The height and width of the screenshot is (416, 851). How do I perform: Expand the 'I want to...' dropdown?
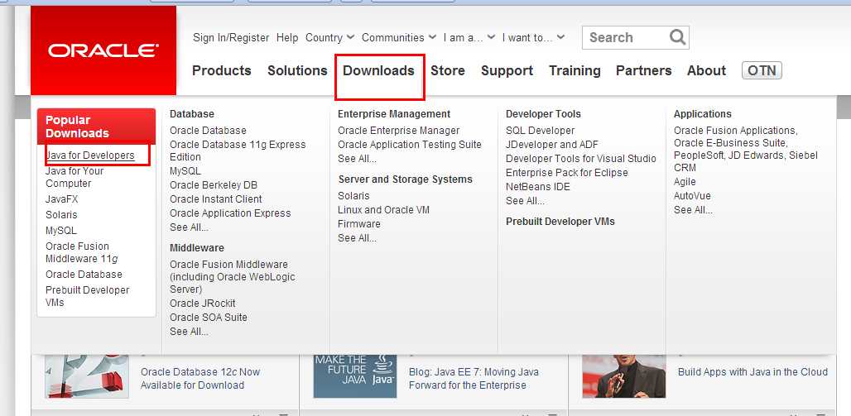pos(533,37)
